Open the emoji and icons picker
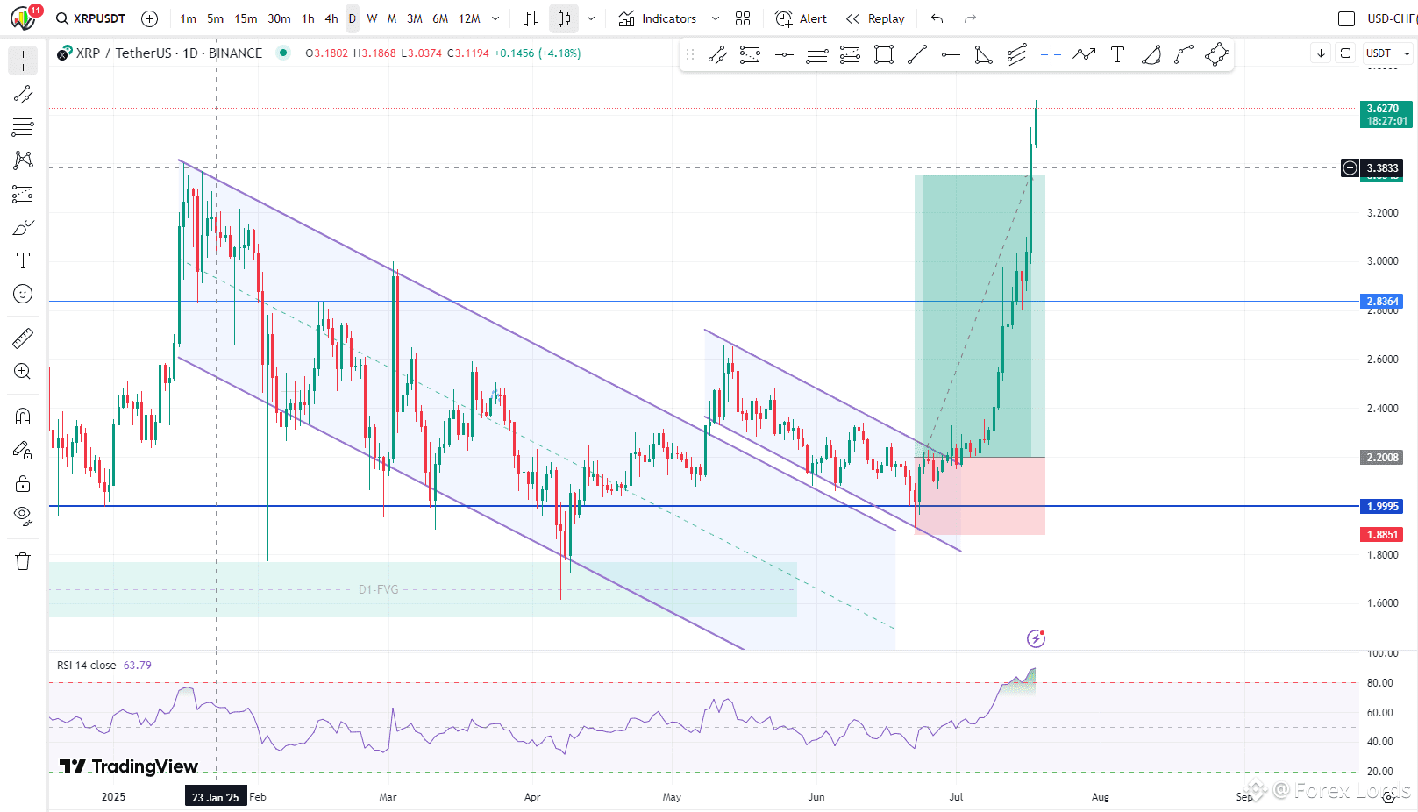 [23, 294]
